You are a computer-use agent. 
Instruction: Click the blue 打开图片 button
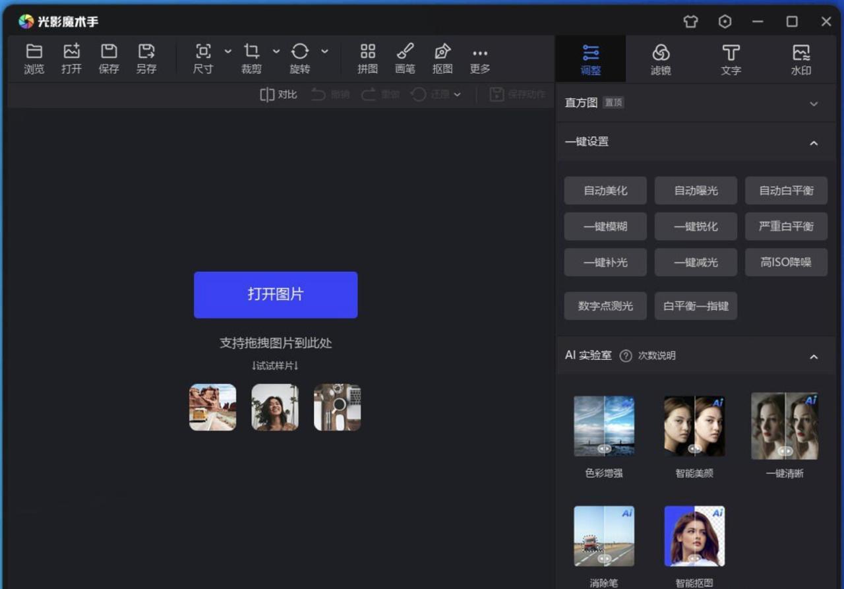click(276, 295)
